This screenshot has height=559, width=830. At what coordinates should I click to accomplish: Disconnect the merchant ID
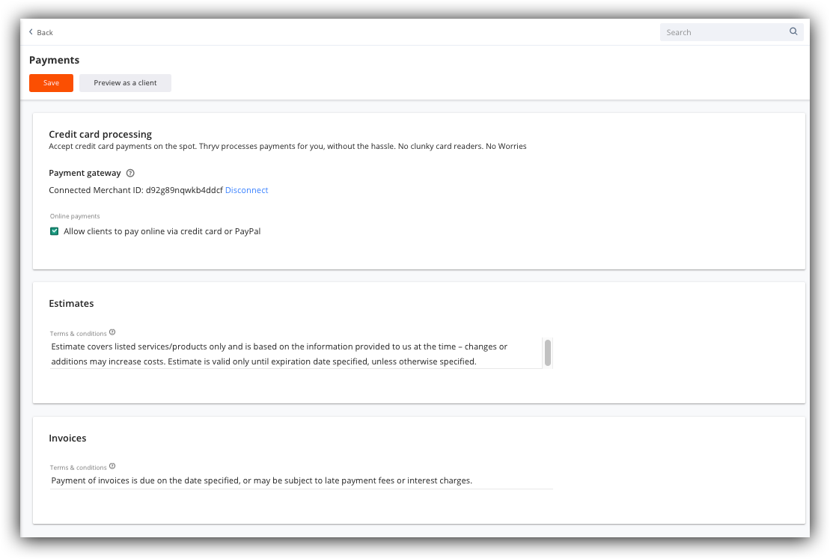click(247, 190)
